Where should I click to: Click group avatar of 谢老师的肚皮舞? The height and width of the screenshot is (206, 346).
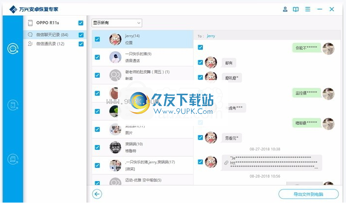coord(115,75)
